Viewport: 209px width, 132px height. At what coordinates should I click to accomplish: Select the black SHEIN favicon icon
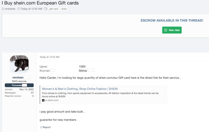[43, 100]
